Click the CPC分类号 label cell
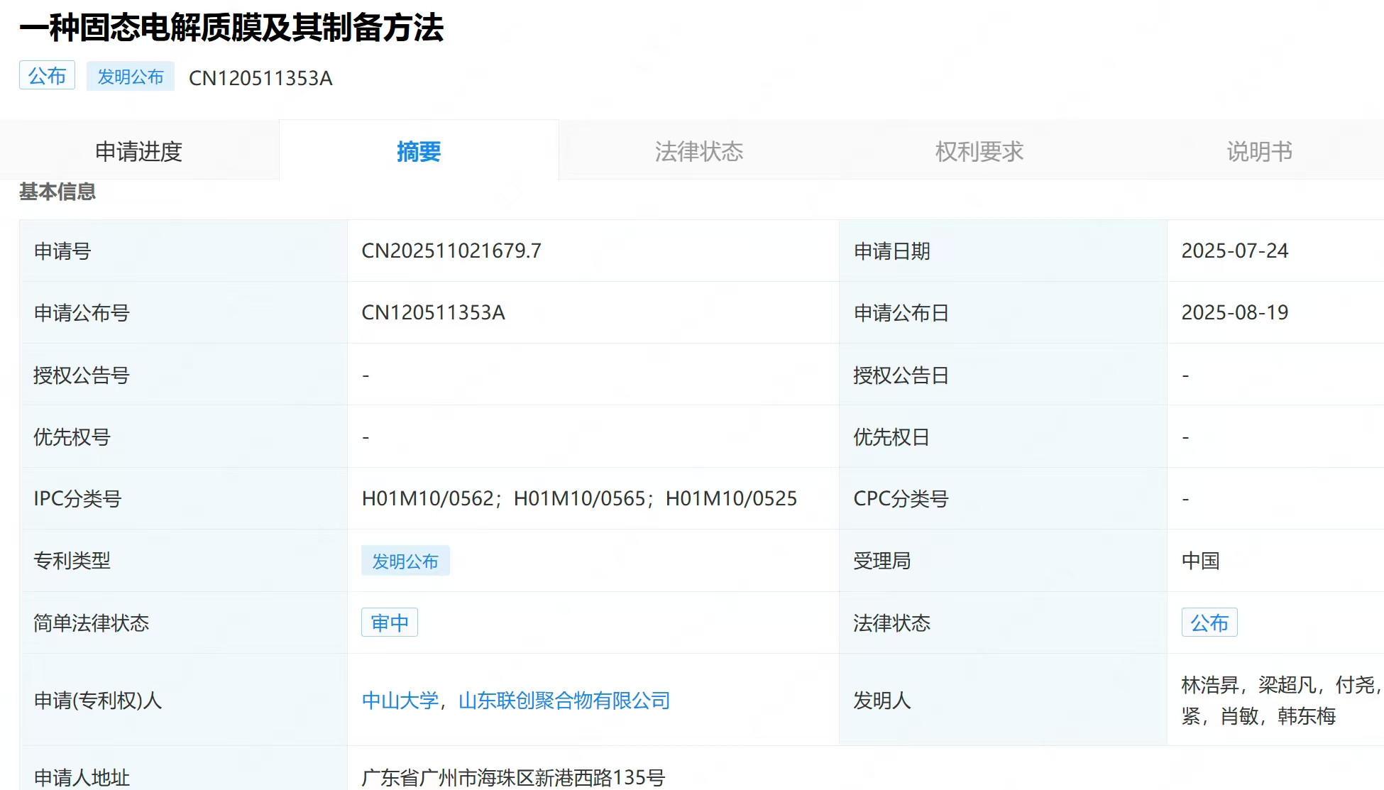 click(1003, 498)
